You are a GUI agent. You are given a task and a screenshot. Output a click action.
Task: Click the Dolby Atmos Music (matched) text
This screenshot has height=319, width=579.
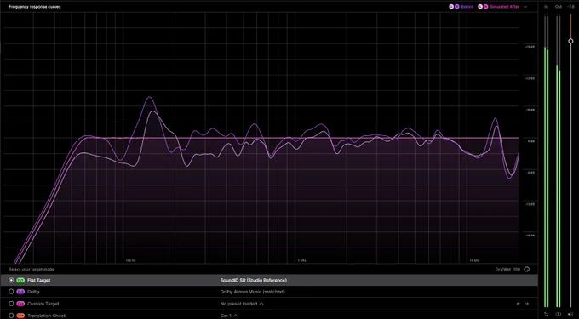coord(253,292)
